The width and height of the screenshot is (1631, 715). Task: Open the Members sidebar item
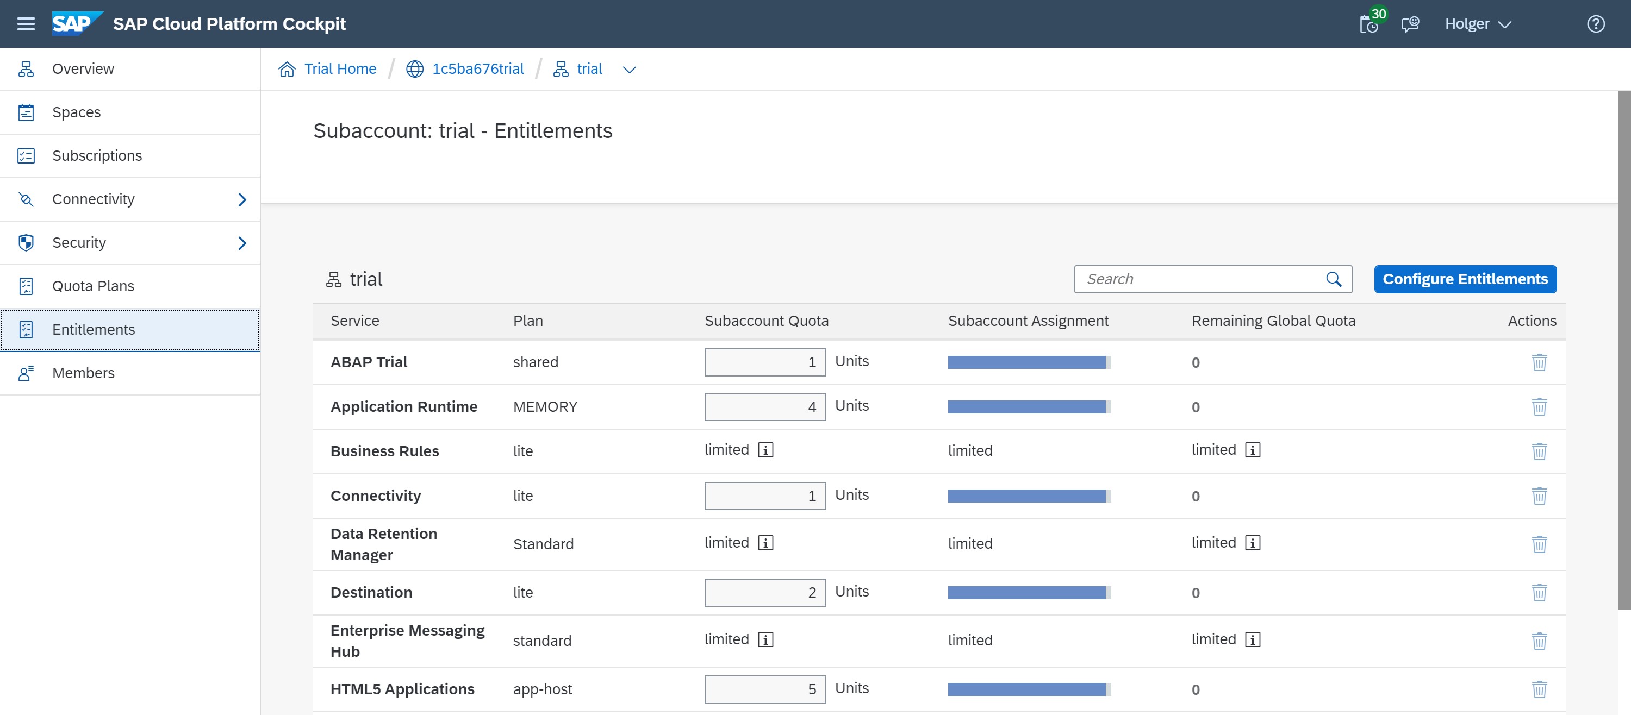coord(83,373)
